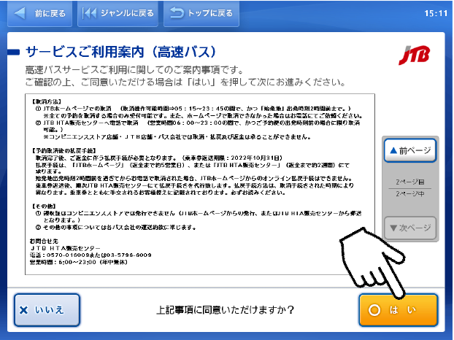Go to previous page with 前ページ
The image size is (454, 340).
410,150
